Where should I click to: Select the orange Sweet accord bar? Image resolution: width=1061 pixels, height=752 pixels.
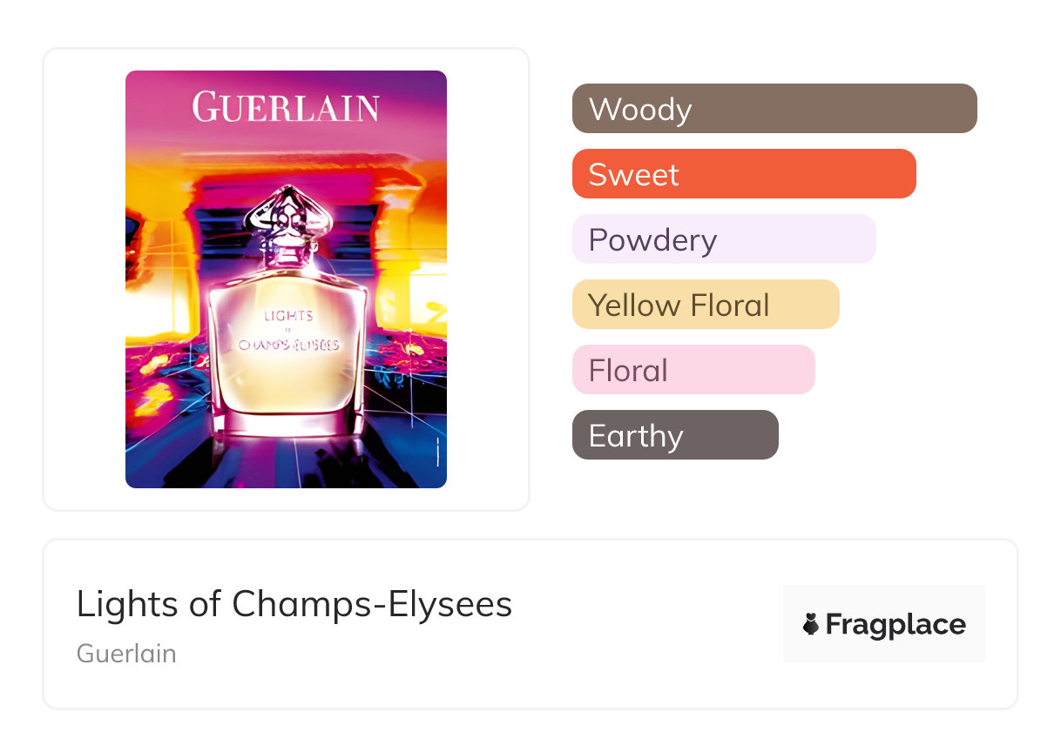pos(744,174)
